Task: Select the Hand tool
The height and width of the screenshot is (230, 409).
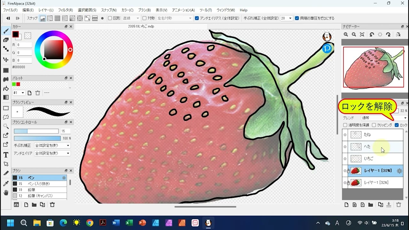Action: [6, 192]
